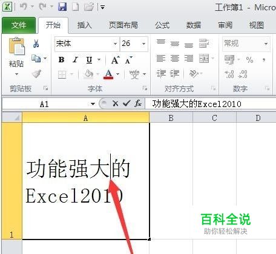Decrease font size with the small A icon
This screenshot has width=276, height=254.
pyautogui.click(x=128, y=60)
